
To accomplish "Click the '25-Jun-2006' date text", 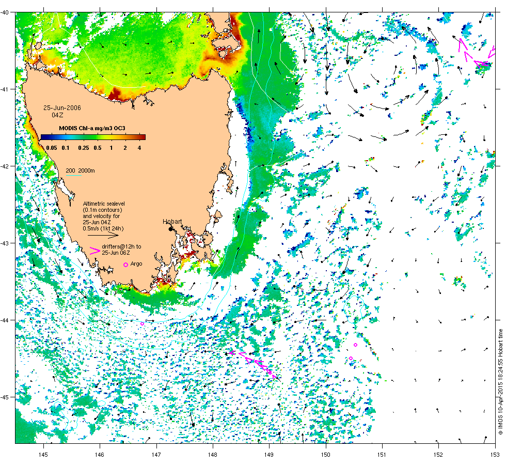I will (62, 108).
